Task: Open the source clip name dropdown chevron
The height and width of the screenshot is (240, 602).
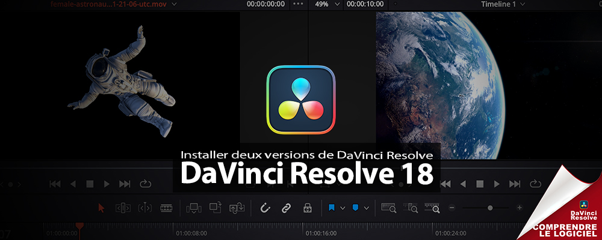Action: coord(174,4)
